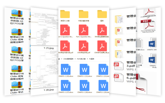Open the IMA职业道德规范 PDF file
Image resolution: width=165 pixels, height=103 pixels.
[x=102, y=30]
